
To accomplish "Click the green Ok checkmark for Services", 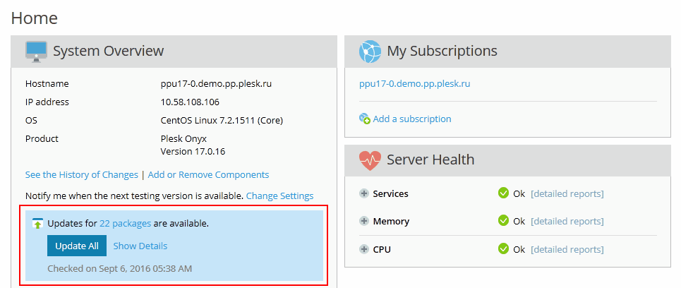I will [x=503, y=193].
